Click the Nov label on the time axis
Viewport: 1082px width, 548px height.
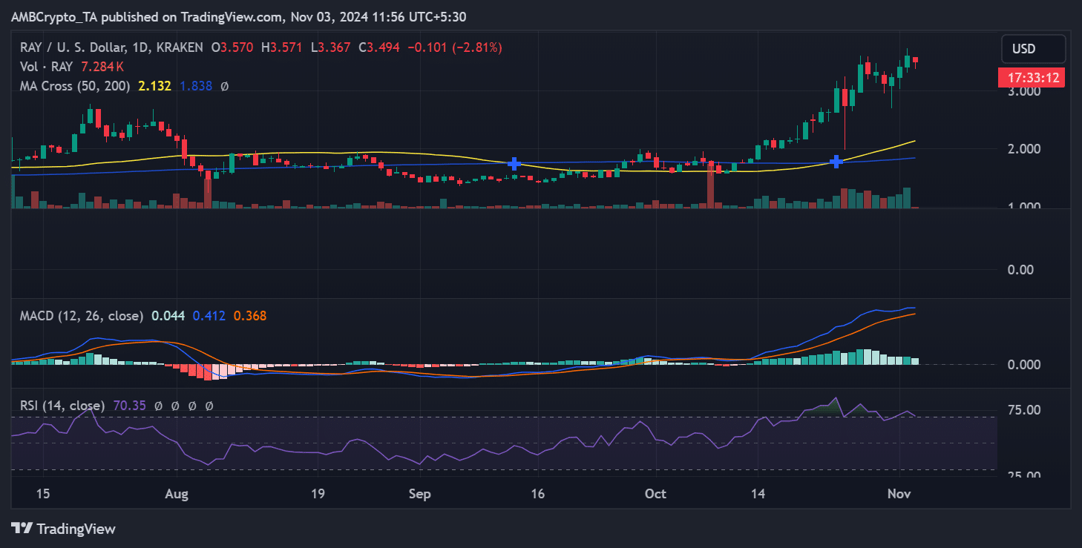899,493
